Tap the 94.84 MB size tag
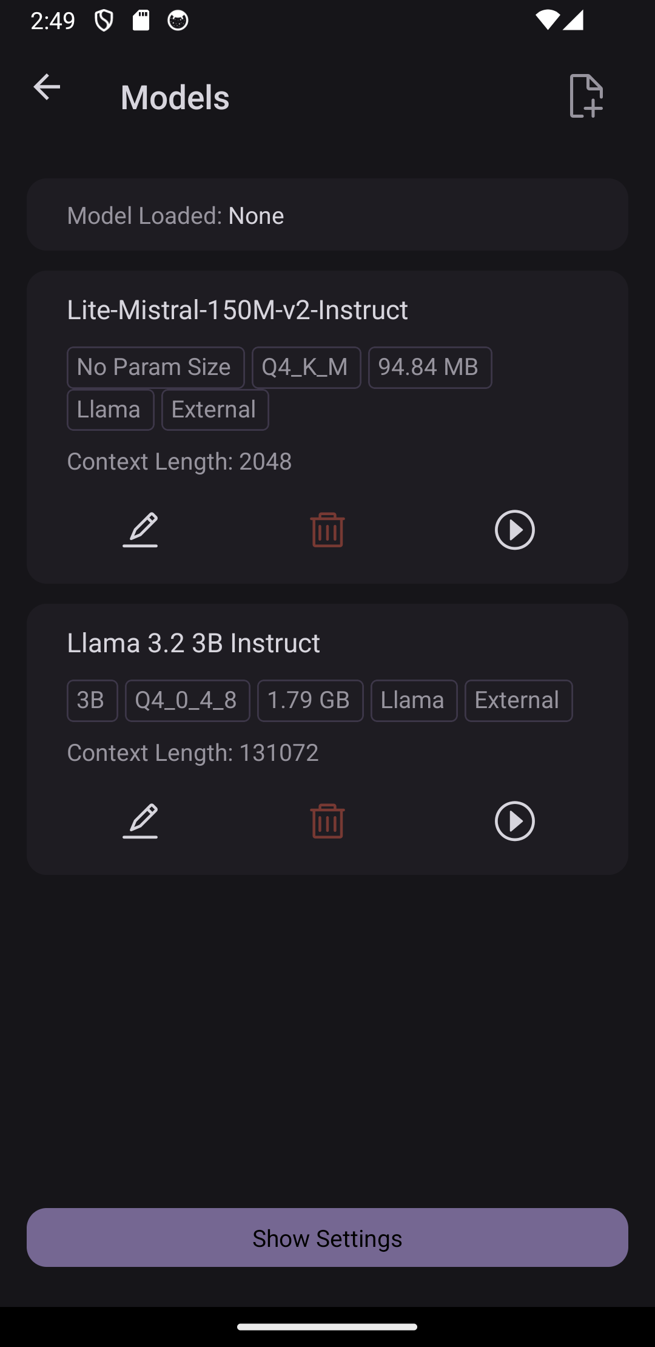The height and width of the screenshot is (1347, 655). pyautogui.click(x=429, y=368)
